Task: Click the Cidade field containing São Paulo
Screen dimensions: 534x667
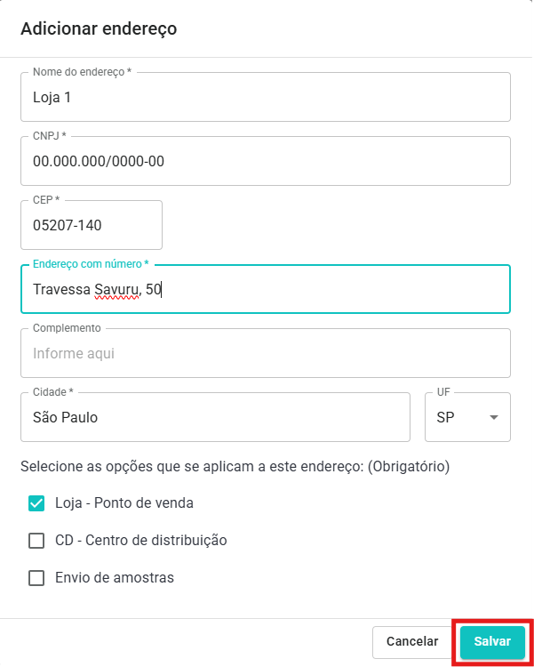Action: (215, 417)
